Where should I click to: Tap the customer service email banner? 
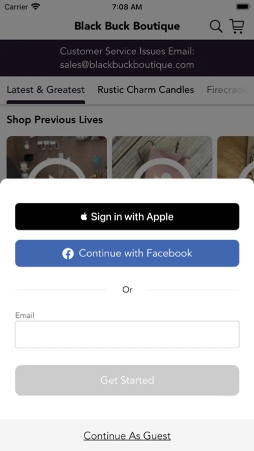pyautogui.click(x=127, y=58)
